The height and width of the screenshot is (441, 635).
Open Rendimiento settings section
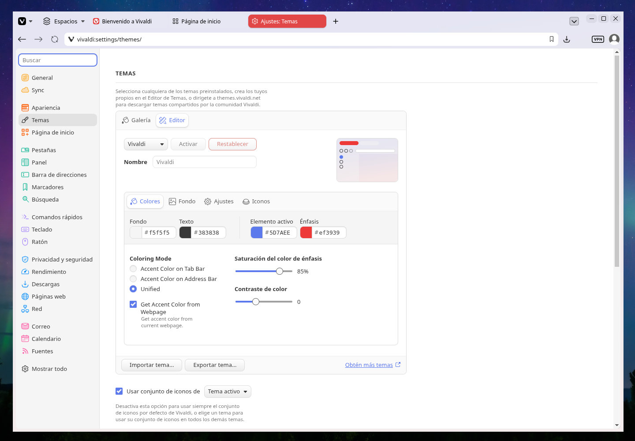58,272
